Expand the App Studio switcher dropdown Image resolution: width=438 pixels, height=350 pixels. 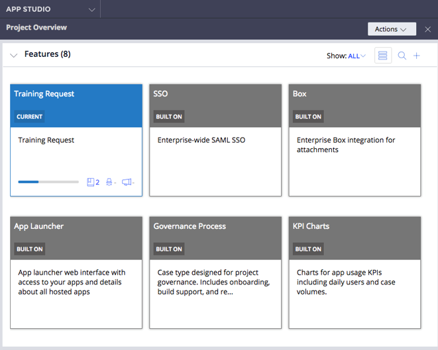point(91,9)
